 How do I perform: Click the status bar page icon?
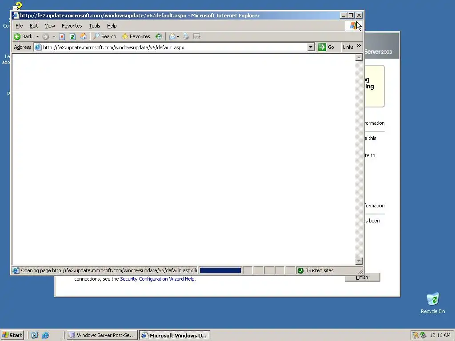point(16,270)
